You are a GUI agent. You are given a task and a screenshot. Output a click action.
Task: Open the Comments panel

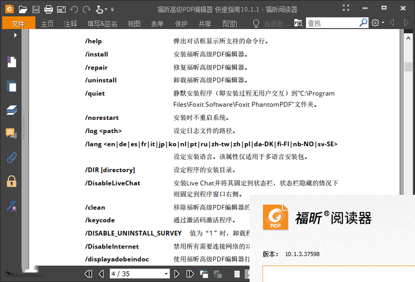(x=11, y=134)
